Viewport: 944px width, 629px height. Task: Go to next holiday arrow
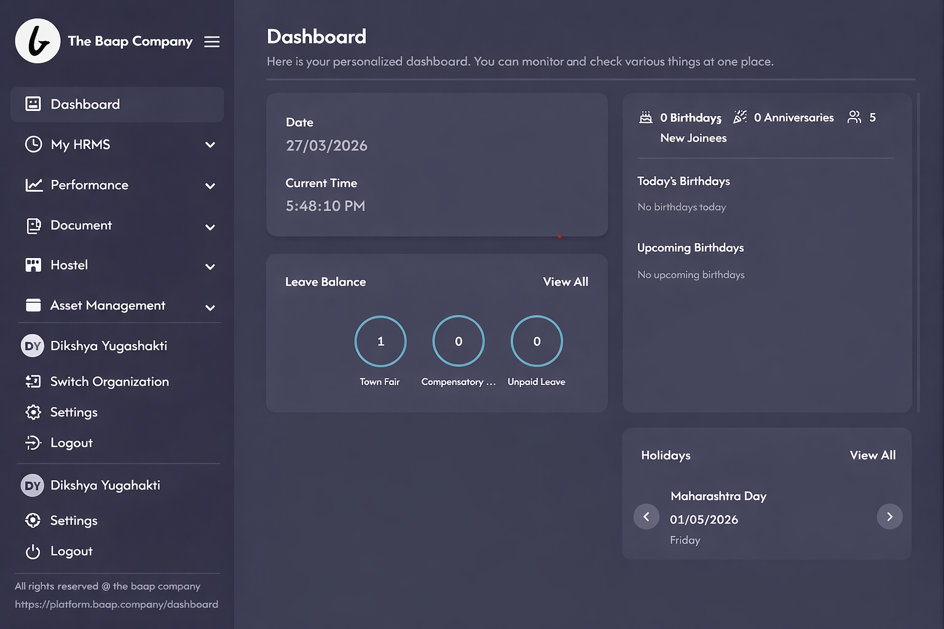click(x=889, y=517)
